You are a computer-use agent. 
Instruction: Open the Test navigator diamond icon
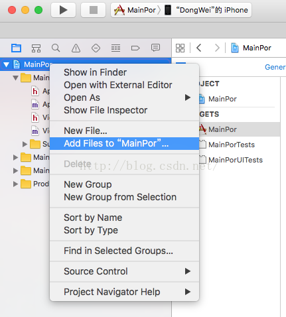click(x=96, y=48)
